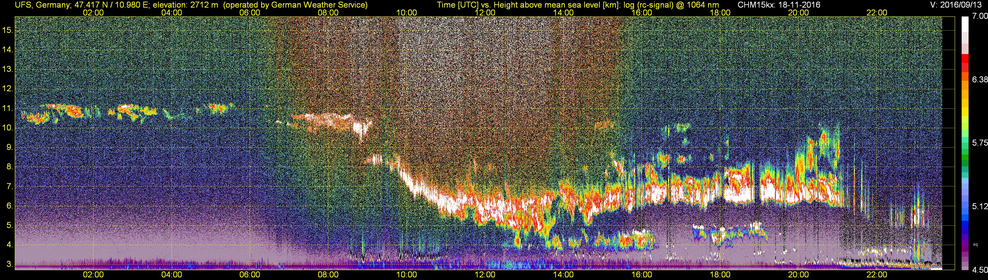Click the 22:00 label on the top time axis

[x=877, y=13]
